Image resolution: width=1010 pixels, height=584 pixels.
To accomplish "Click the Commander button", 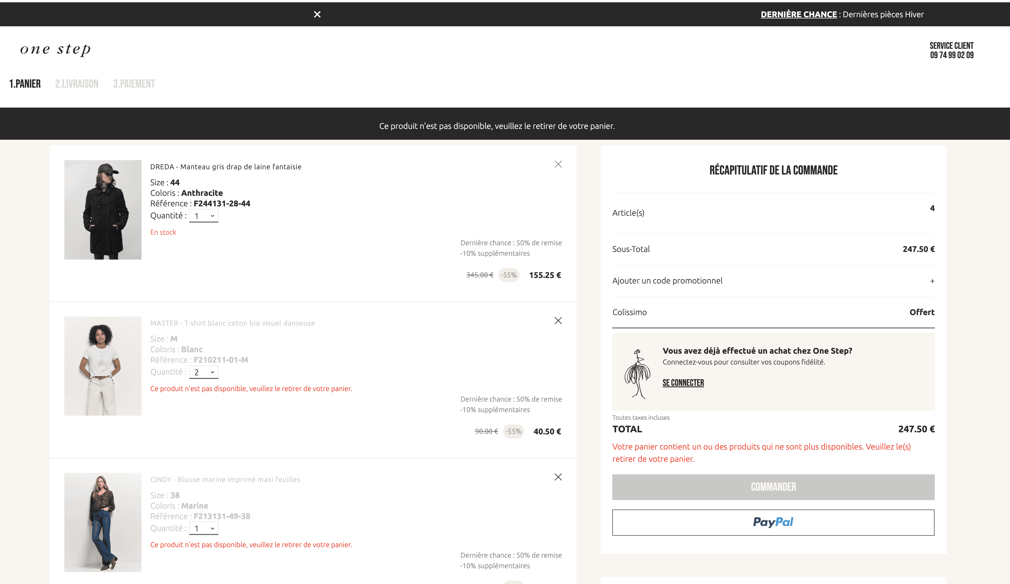I will [773, 487].
